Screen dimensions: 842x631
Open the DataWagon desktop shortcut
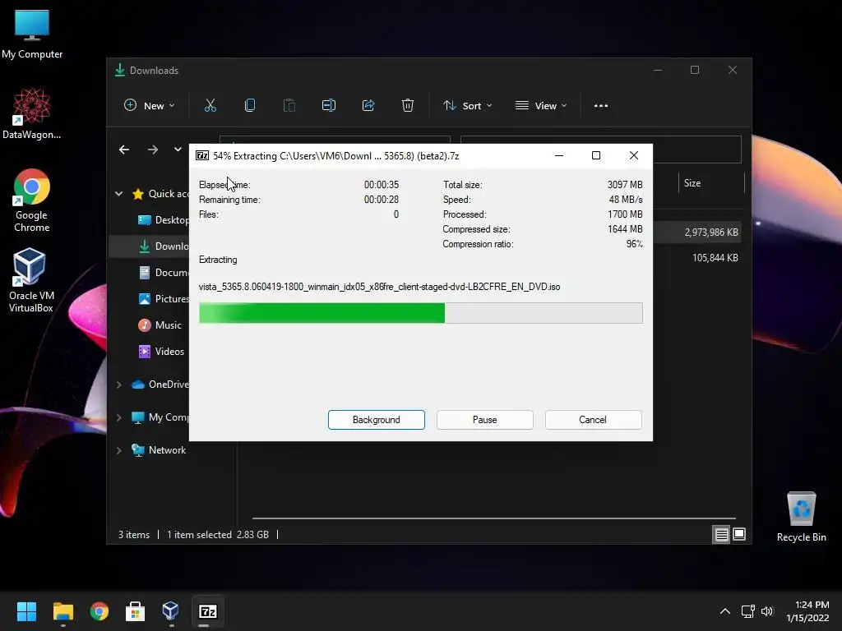32,113
